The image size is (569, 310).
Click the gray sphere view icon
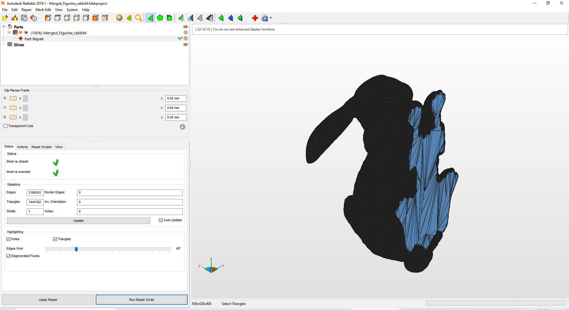pos(119,18)
